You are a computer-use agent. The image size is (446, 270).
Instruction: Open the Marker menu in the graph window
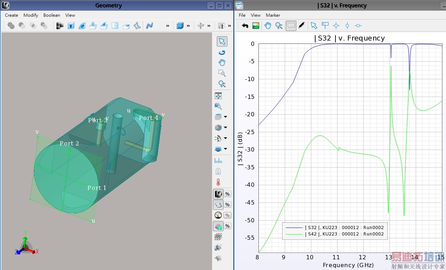273,15
